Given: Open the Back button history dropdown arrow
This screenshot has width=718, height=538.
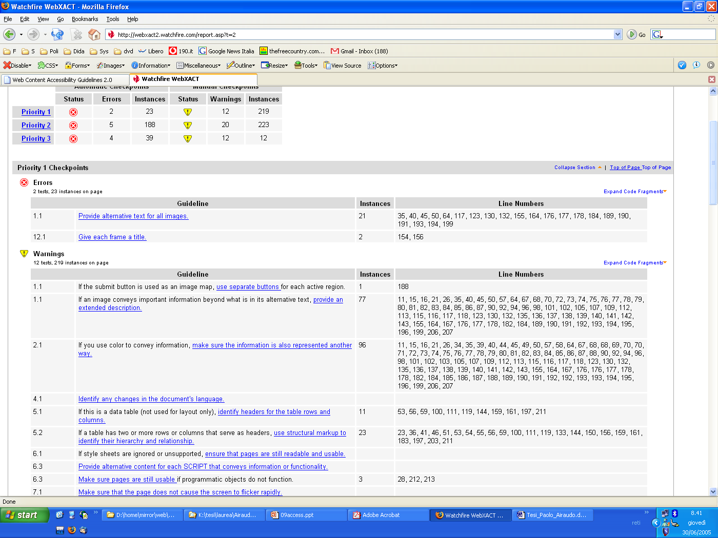Looking at the screenshot, I should pos(21,34).
